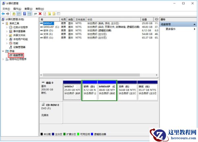Click the blue Help book toolbar icon
Image resolution: width=198 pixels, height=142 pixels.
point(25,14)
